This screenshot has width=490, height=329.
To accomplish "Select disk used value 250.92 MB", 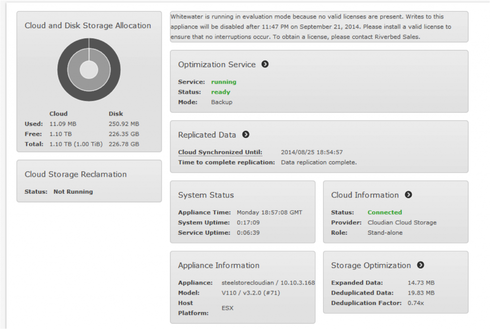I will click(x=124, y=124).
